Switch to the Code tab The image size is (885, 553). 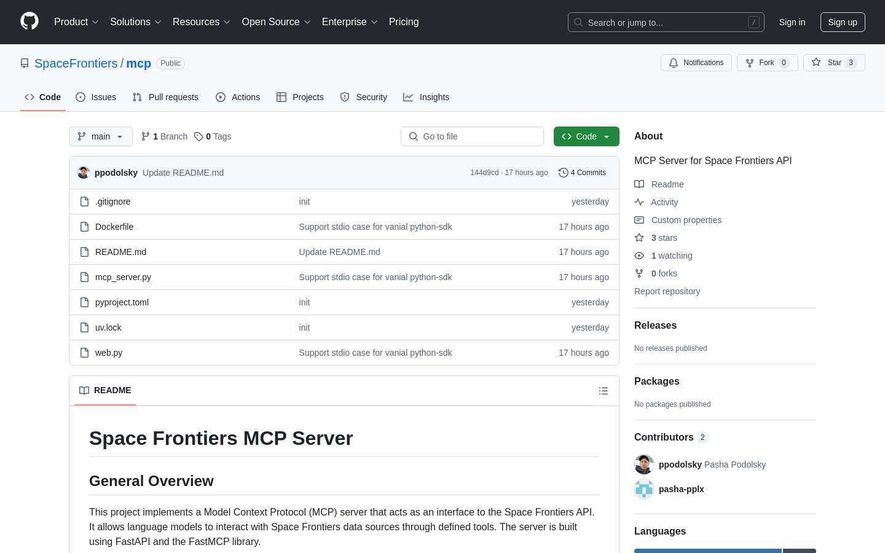(43, 97)
